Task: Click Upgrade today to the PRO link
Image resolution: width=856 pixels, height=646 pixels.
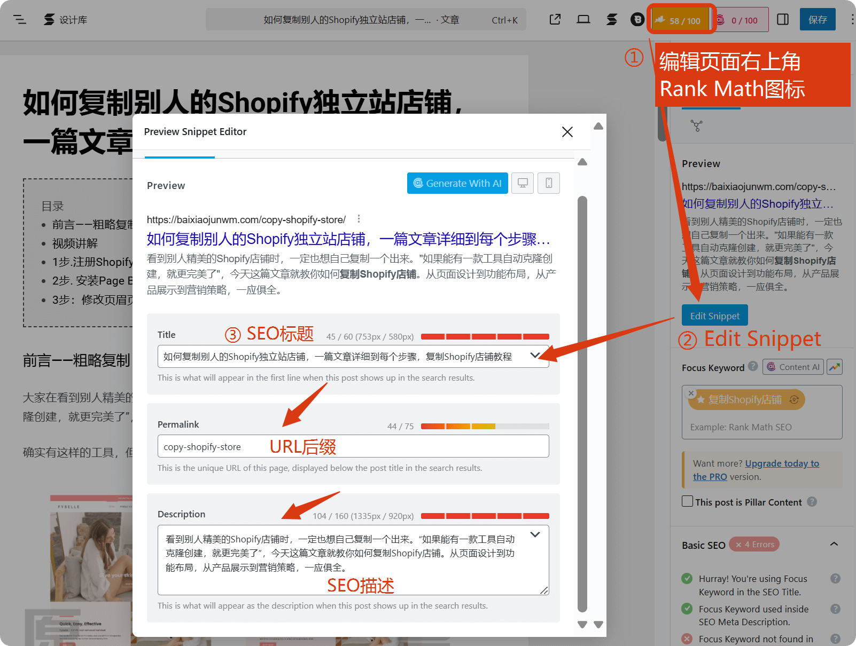Action: click(756, 470)
